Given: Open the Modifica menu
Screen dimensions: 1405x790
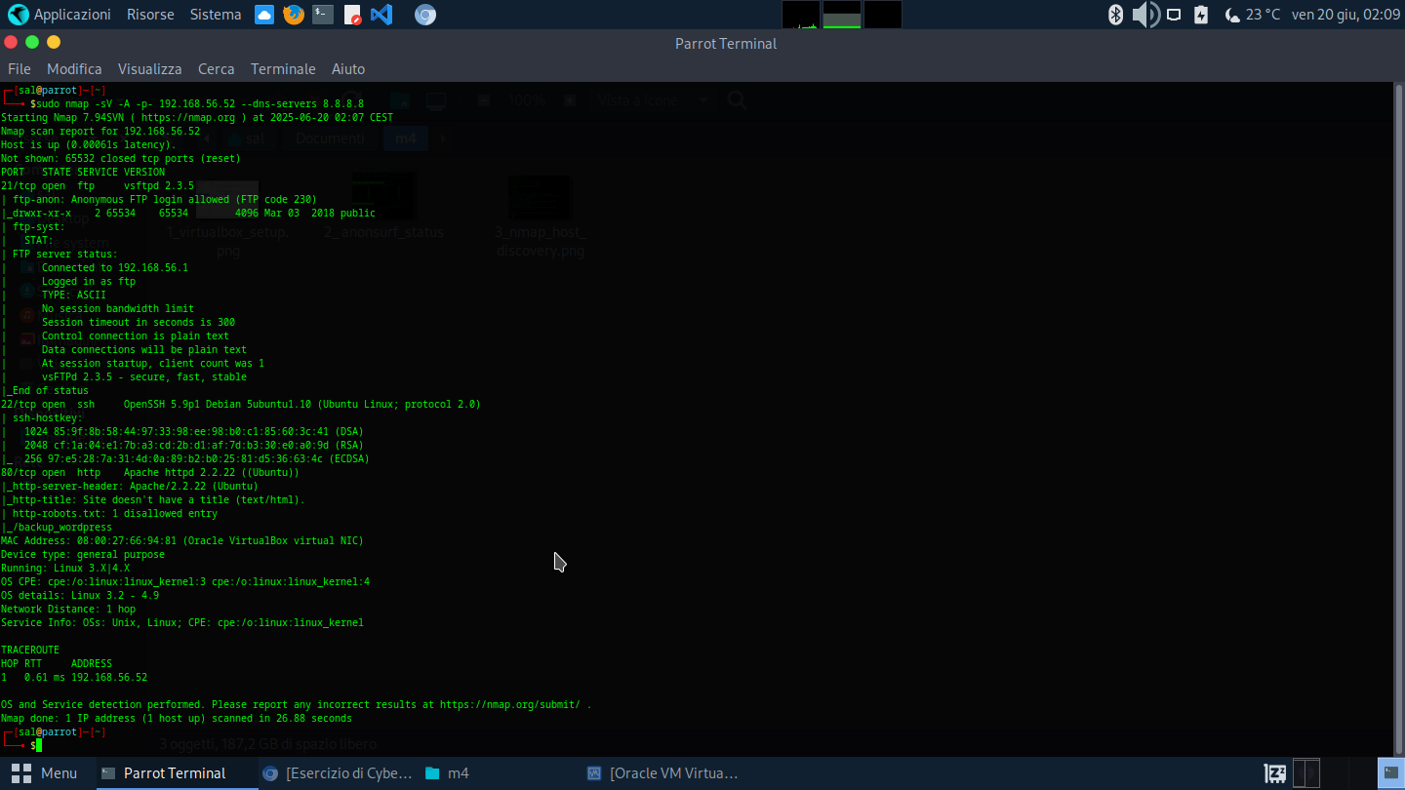Looking at the screenshot, I should [x=74, y=68].
